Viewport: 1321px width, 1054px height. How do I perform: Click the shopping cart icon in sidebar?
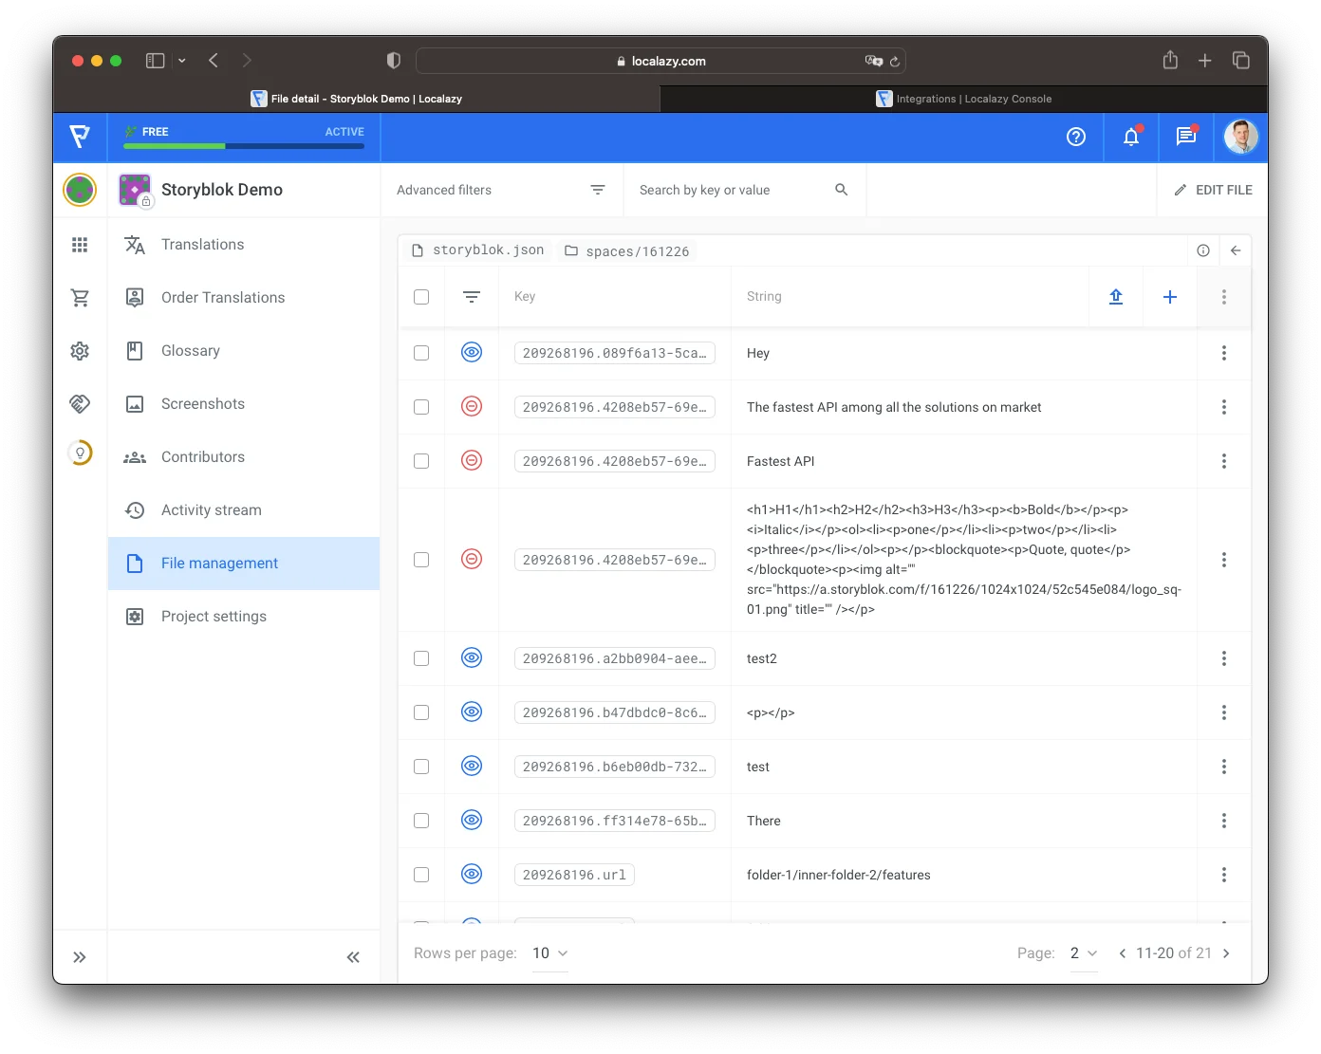pos(80,298)
